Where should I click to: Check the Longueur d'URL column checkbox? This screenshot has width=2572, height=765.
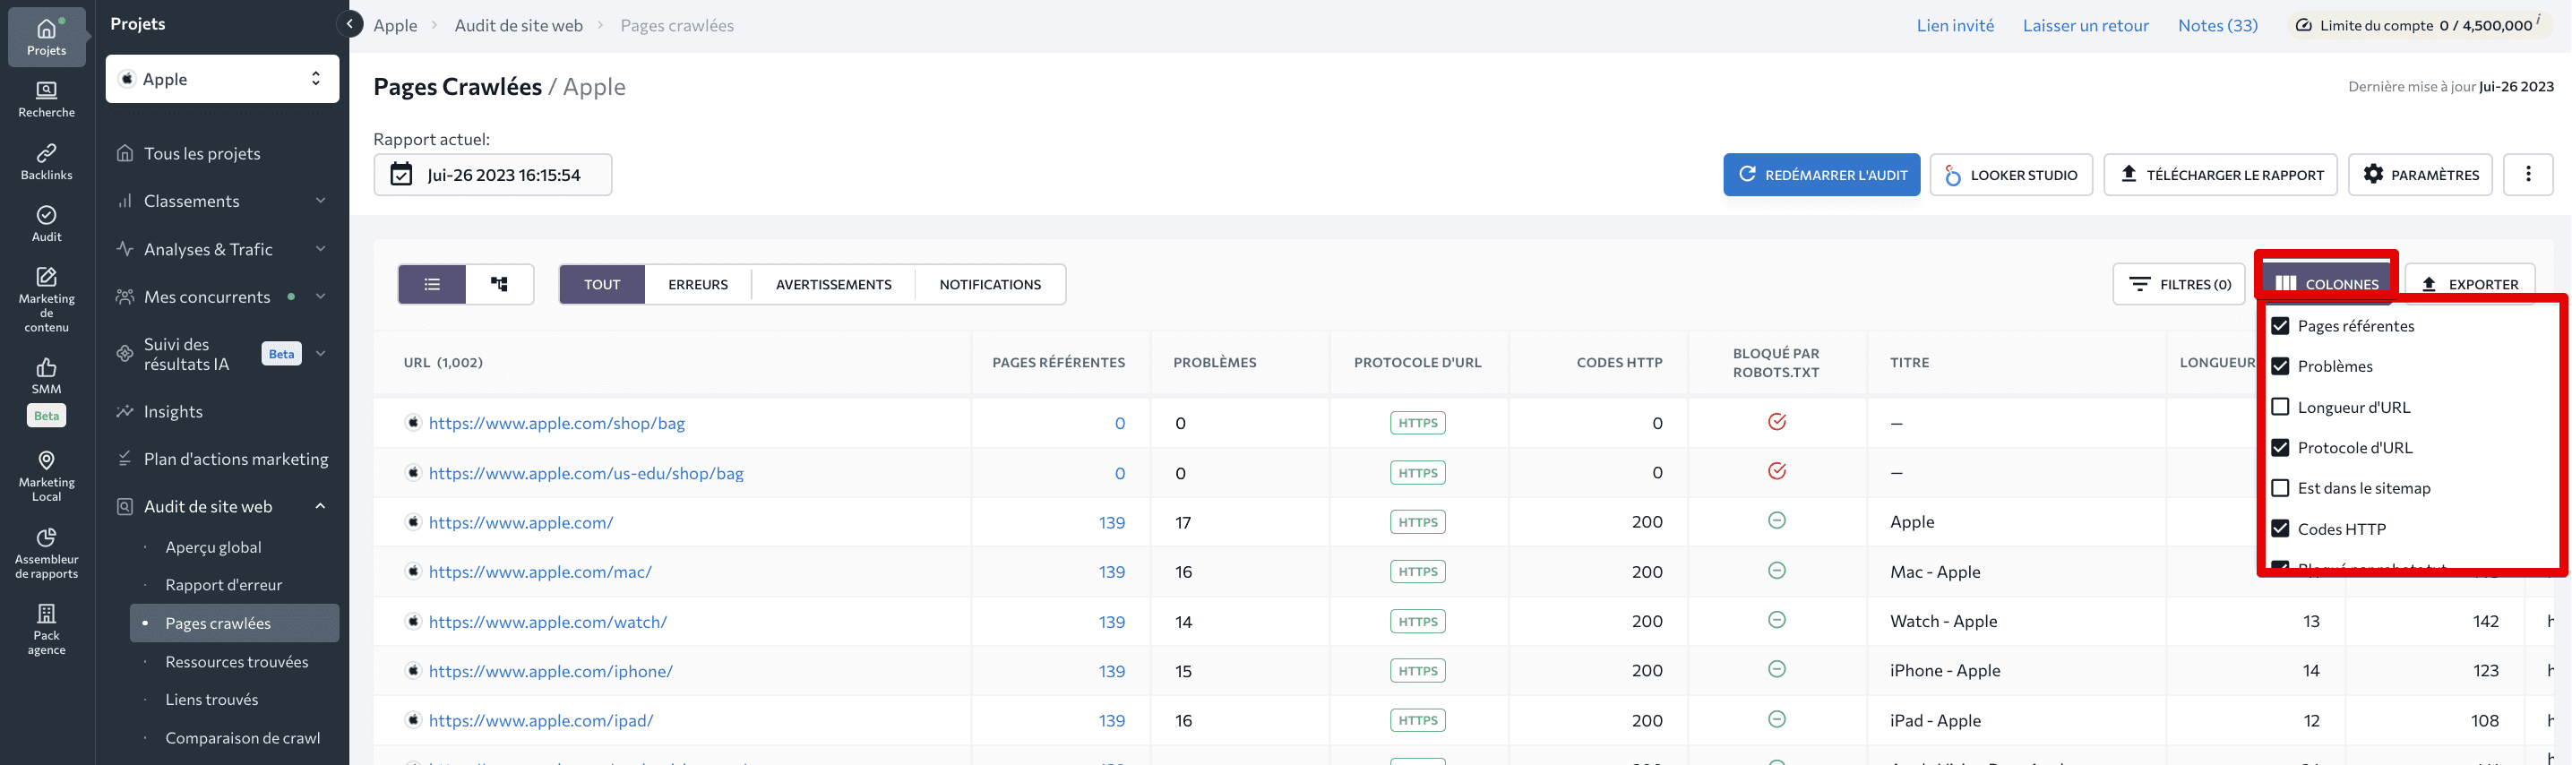click(x=2281, y=407)
